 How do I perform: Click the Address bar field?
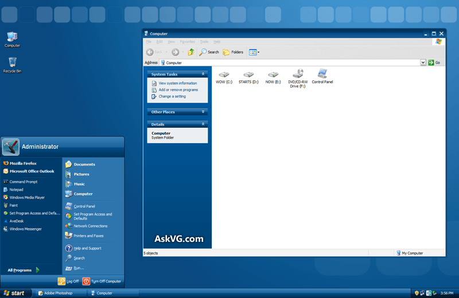coord(290,62)
